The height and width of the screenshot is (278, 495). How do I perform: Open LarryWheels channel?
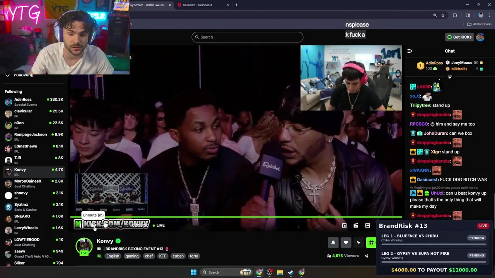pyautogui.click(x=34, y=230)
